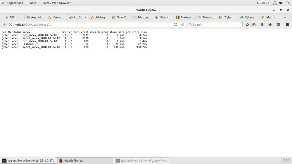The height and width of the screenshot is (164, 292).
Task: Click the 72.7kb store.size value
Action: (120, 44)
